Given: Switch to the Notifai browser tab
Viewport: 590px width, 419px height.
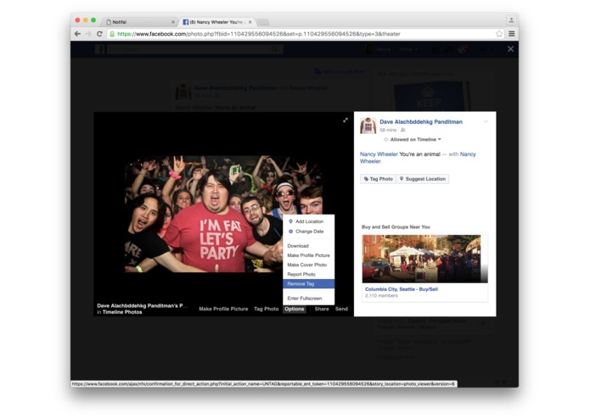Looking at the screenshot, I should tap(139, 22).
